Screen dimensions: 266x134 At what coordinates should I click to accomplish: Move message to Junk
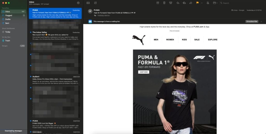171,3
